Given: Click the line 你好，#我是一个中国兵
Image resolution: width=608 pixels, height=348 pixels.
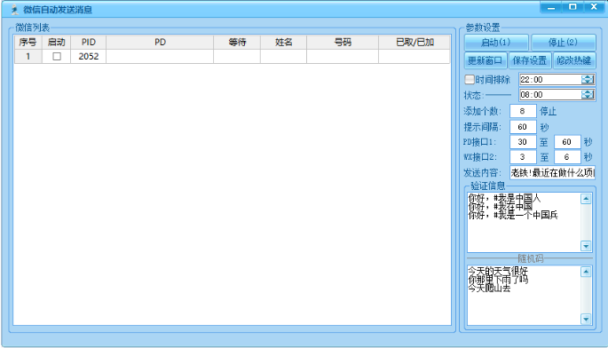Looking at the screenshot, I should click(x=513, y=215).
